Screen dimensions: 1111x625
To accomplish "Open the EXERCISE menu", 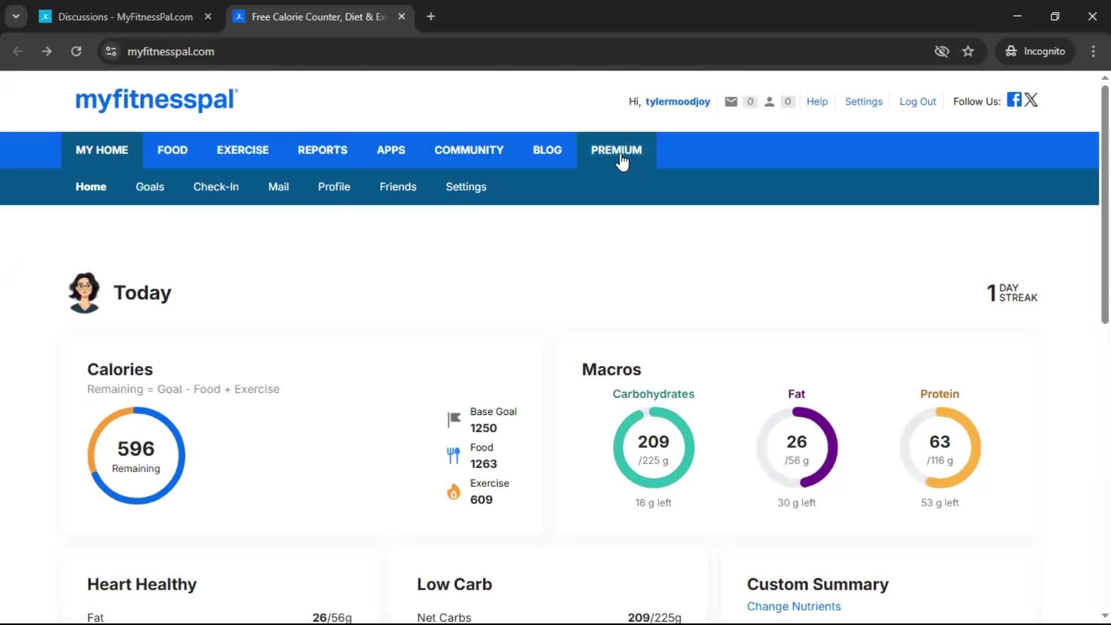I will pos(242,150).
